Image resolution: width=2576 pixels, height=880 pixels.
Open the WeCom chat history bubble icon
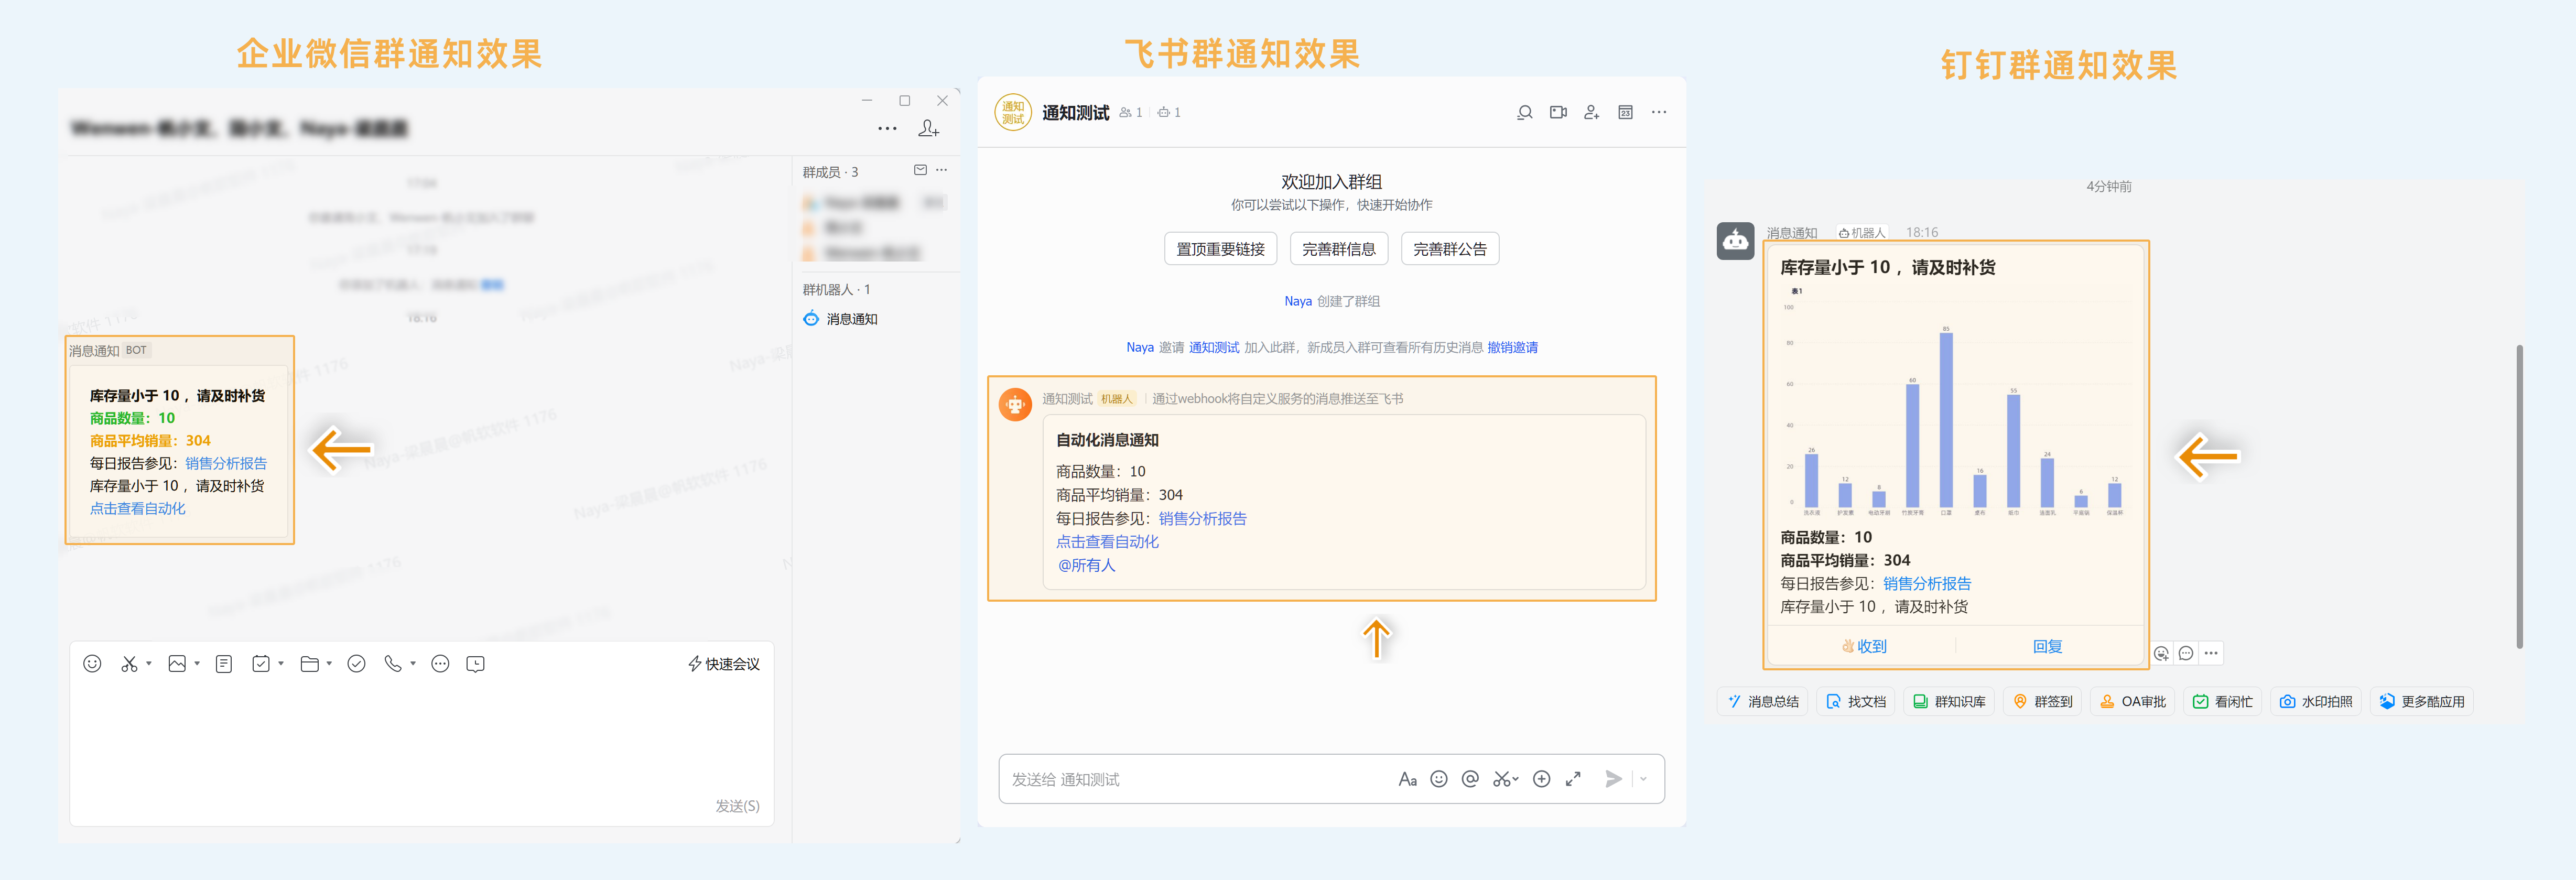(x=476, y=664)
